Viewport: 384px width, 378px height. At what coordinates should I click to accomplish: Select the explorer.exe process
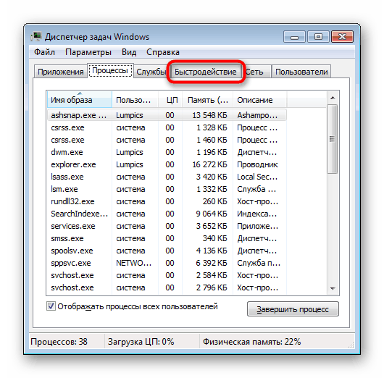click(167, 164)
